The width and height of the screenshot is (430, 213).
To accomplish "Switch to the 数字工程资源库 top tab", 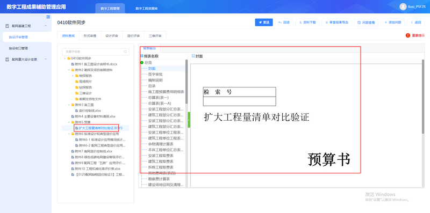I will [146, 9].
